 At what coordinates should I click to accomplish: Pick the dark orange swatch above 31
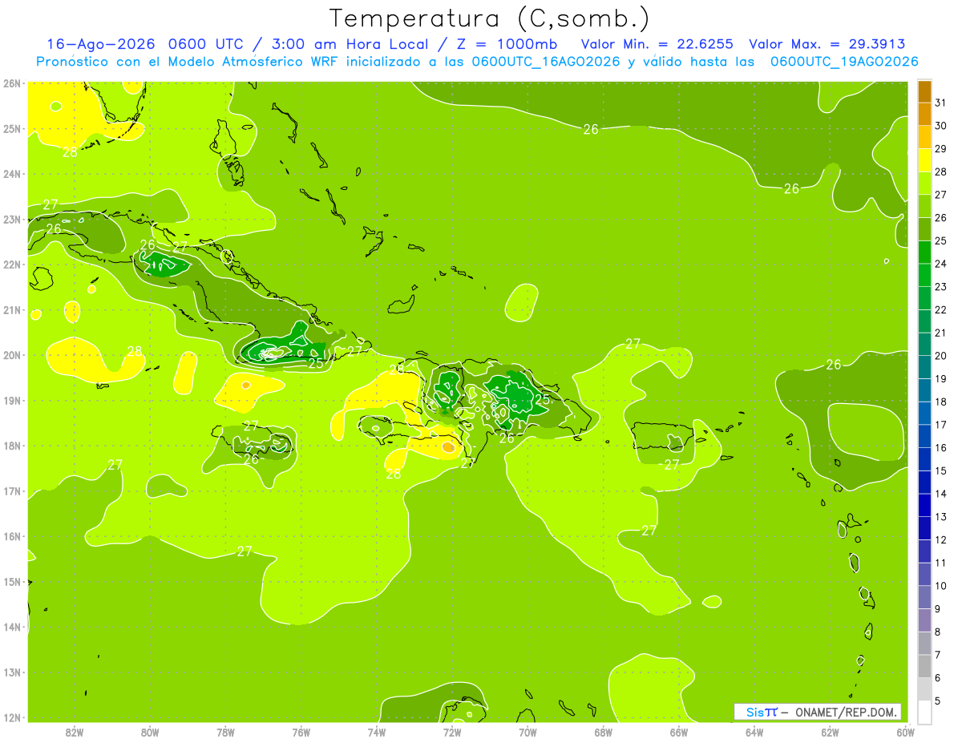click(x=924, y=91)
